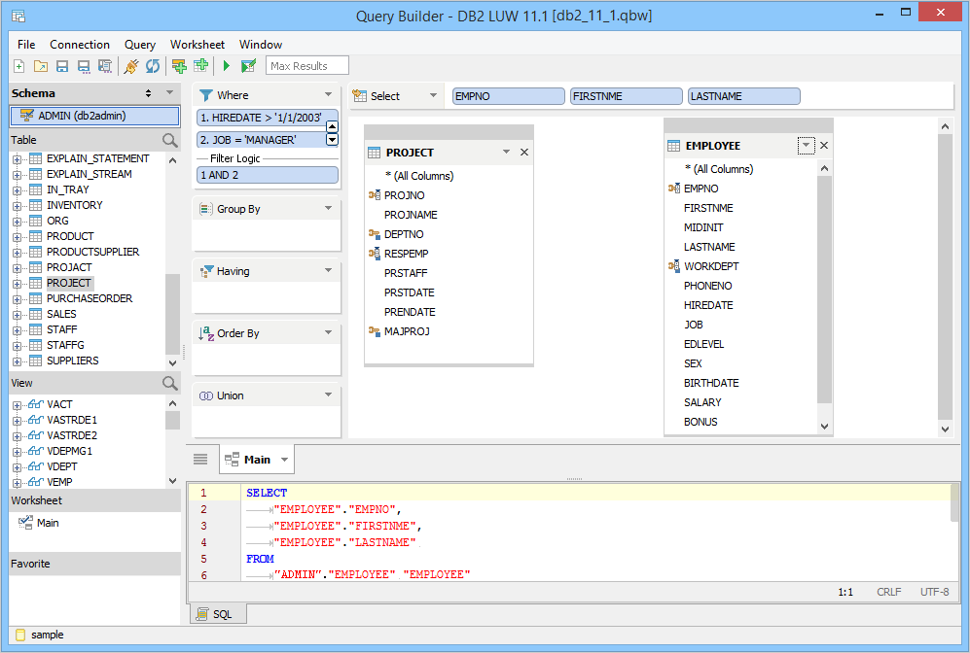Click the LASTNAME selected column chip
Screen dimensions: 970x653
click(x=743, y=96)
